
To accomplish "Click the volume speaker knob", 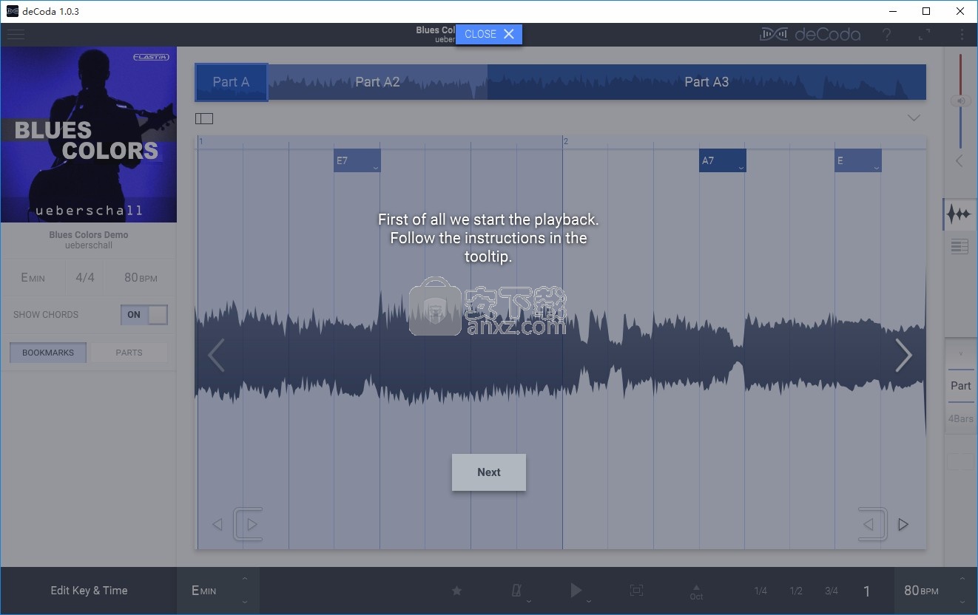I will pyautogui.click(x=960, y=101).
